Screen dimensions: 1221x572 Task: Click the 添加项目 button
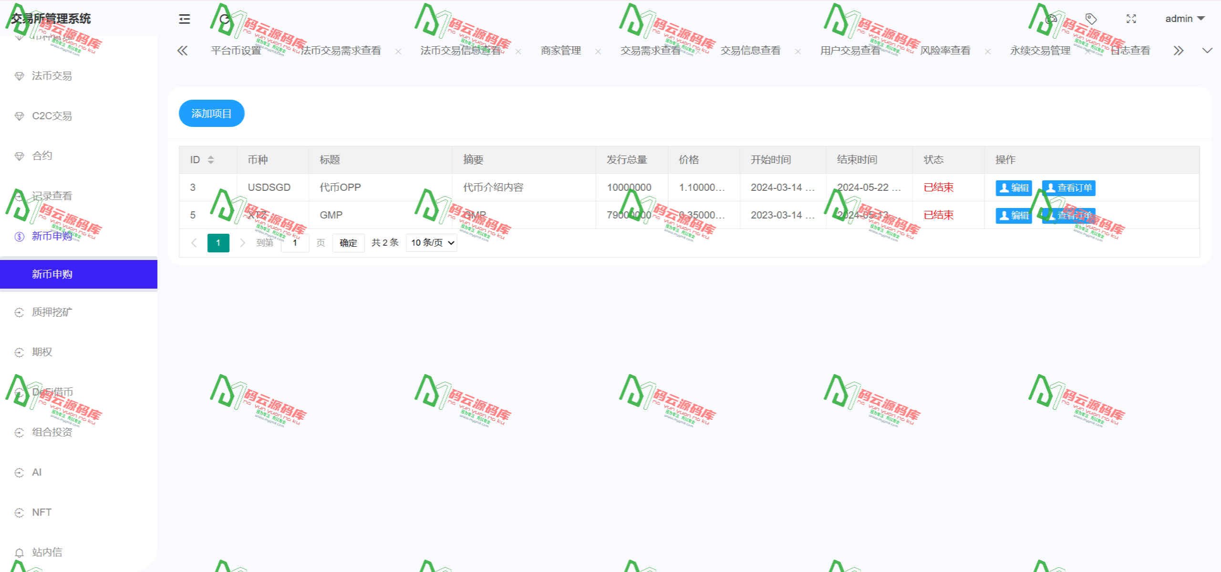tap(211, 113)
